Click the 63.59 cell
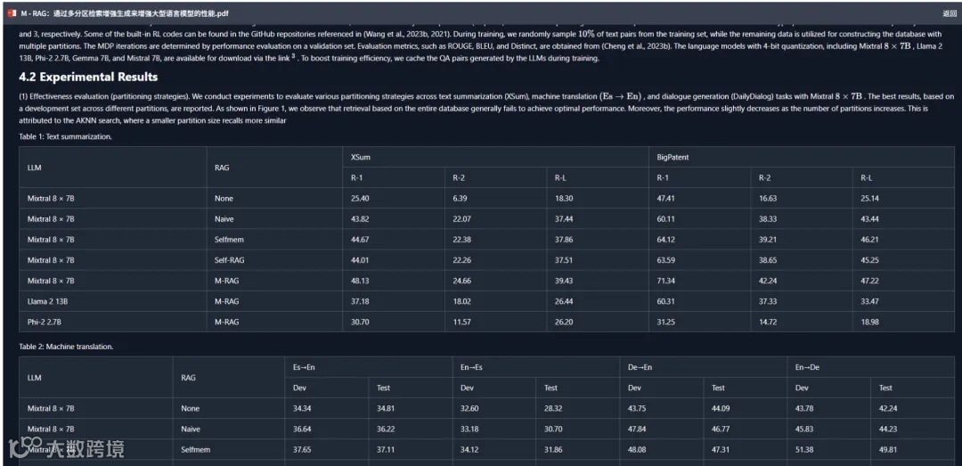 [665, 260]
